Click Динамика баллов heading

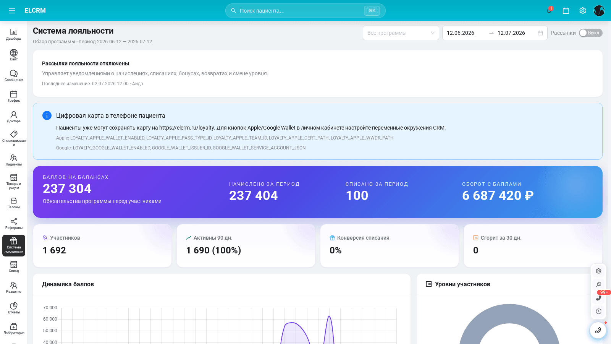tap(68, 284)
